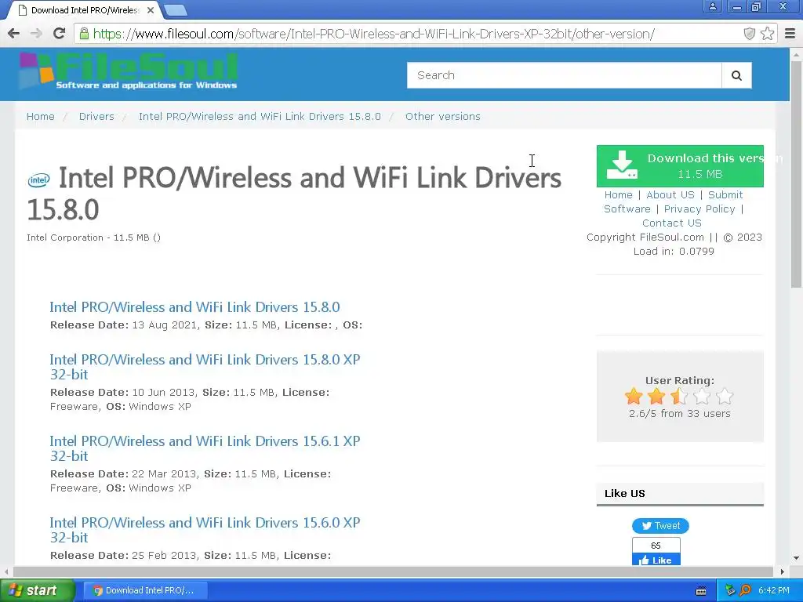The width and height of the screenshot is (803, 602).
Task: Open the 15.6.1 XP 32-bit driver link
Action: (205, 448)
